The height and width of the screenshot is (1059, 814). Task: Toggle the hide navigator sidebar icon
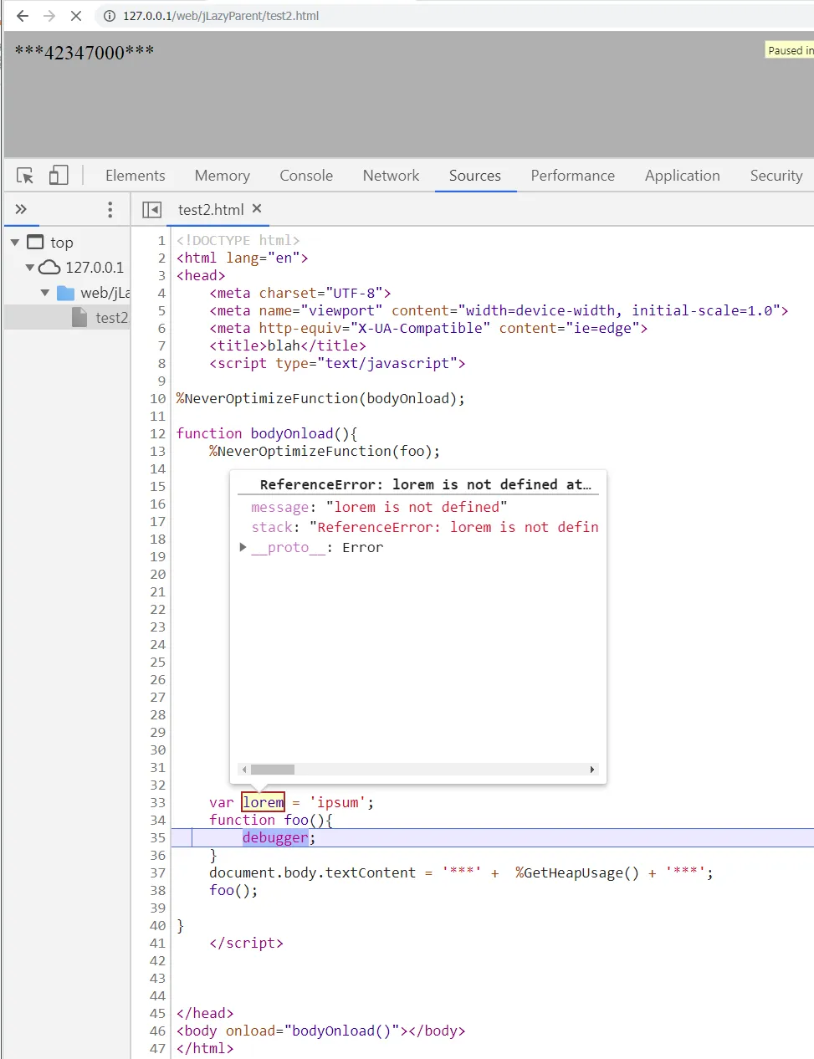click(151, 210)
